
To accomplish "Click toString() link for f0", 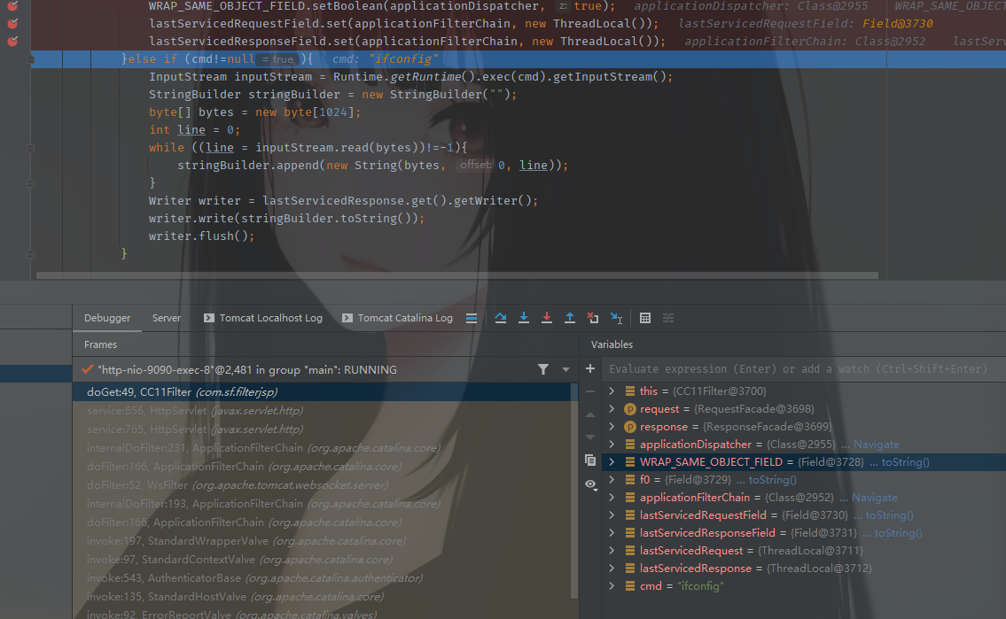I will coord(773,480).
